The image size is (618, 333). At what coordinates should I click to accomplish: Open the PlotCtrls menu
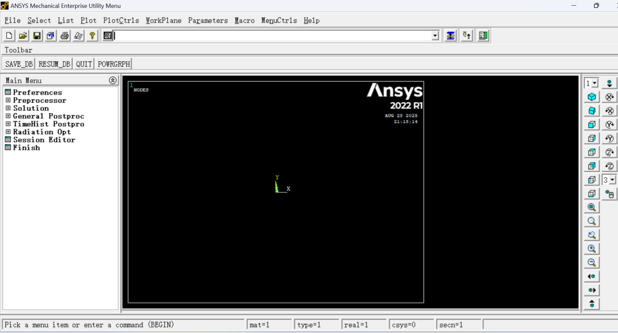pyautogui.click(x=121, y=21)
